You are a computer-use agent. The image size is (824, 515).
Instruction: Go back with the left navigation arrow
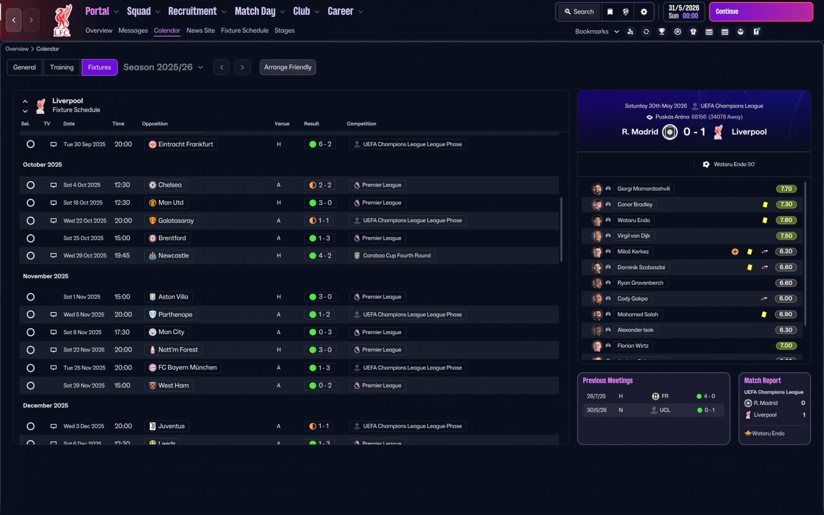14,20
